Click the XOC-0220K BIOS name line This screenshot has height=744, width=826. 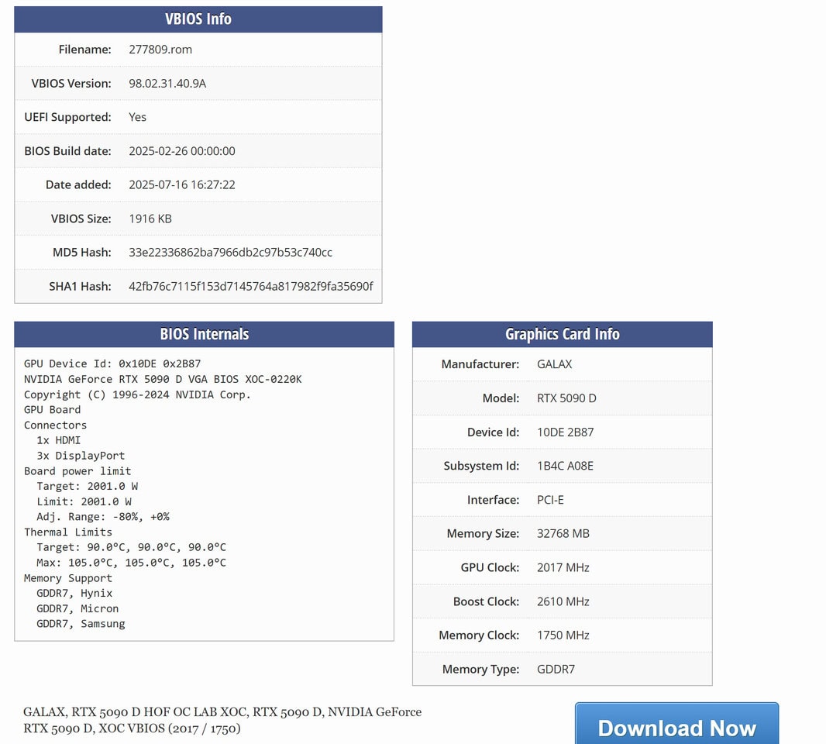point(163,379)
